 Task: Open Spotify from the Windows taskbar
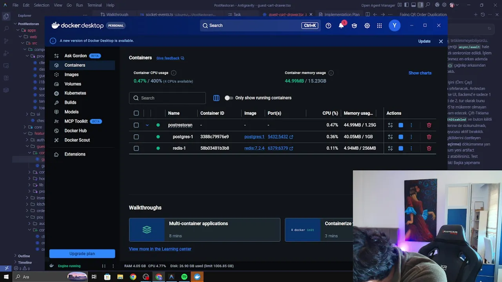coord(184,277)
